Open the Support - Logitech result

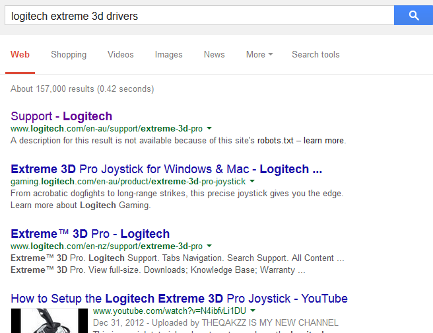[x=61, y=116]
